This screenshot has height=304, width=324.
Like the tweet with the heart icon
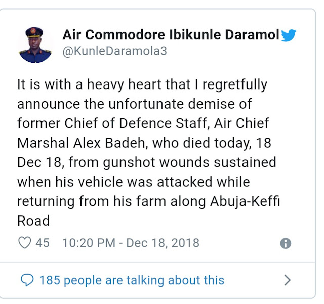point(24,243)
